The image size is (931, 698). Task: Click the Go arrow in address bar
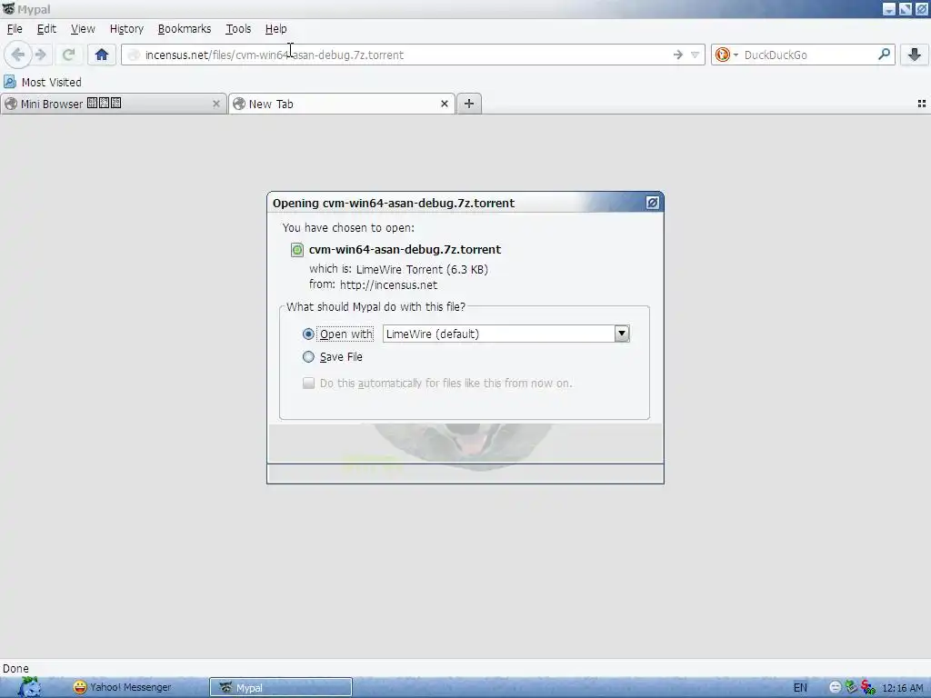click(677, 55)
